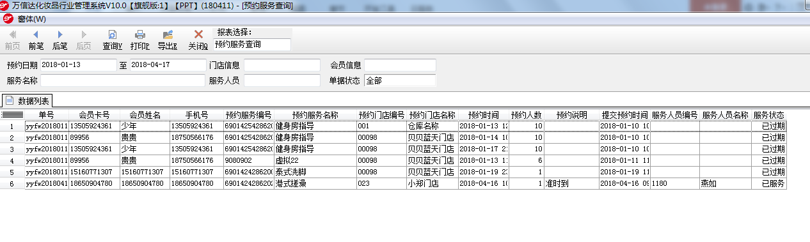810x242 pixels.
Task: Click the end date field 2018-04-17
Action: [x=168, y=65]
